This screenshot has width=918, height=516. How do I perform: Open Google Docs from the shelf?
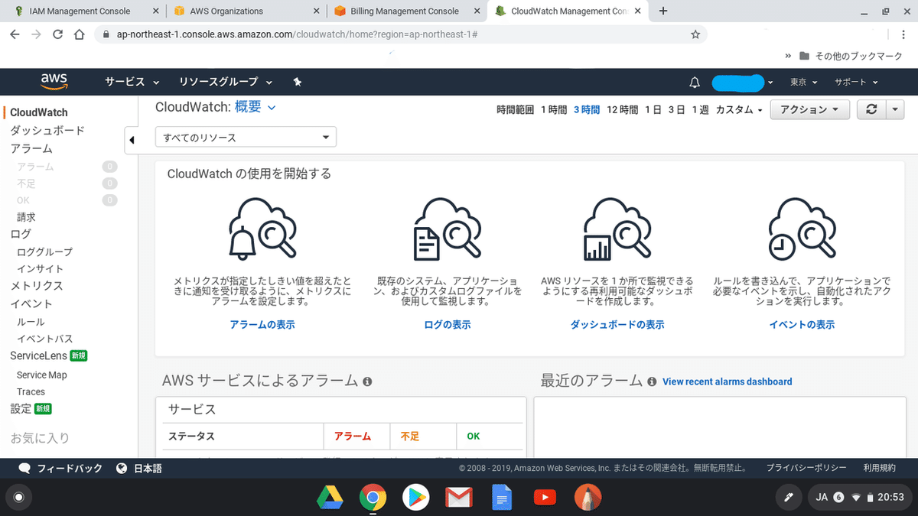pyautogui.click(x=501, y=498)
